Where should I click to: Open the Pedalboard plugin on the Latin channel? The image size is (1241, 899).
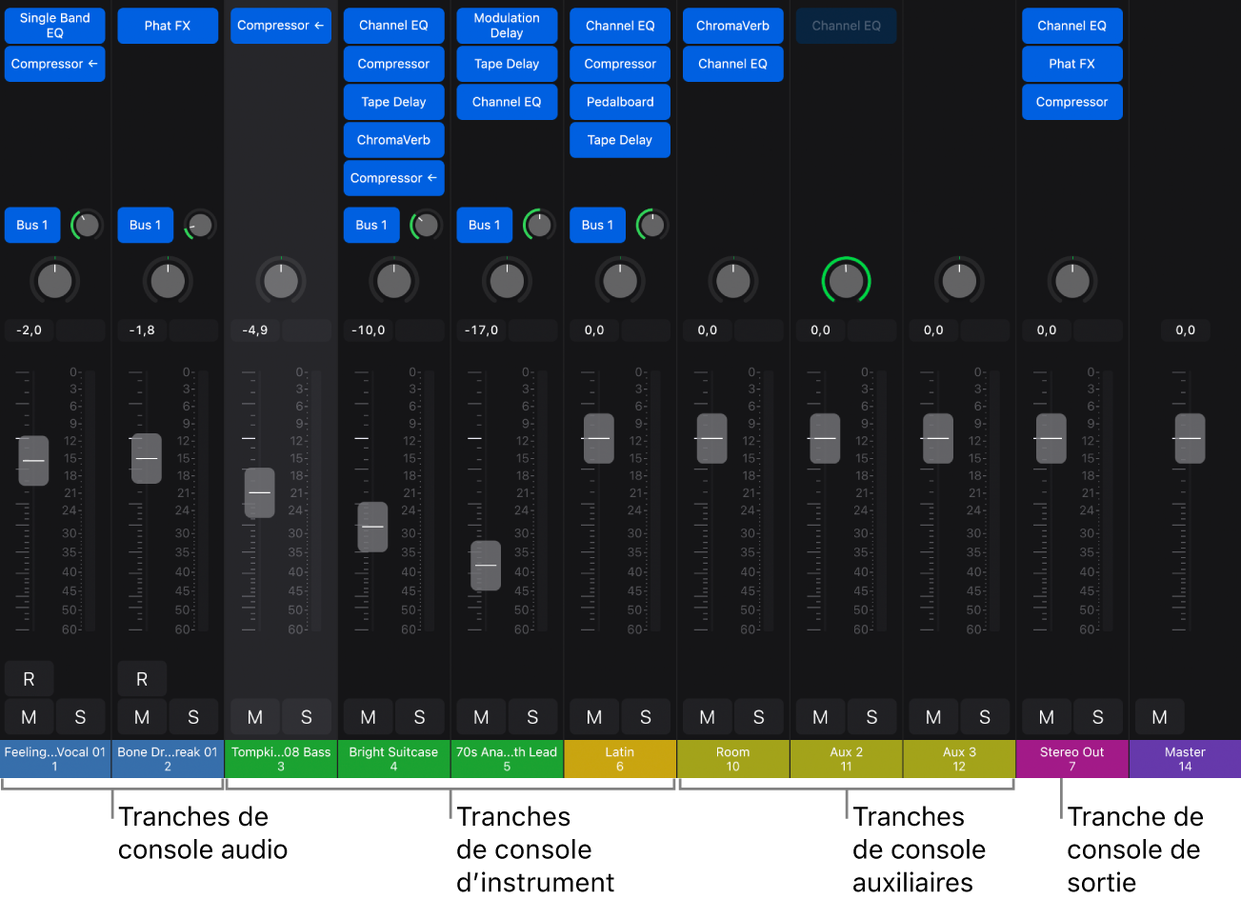(x=619, y=102)
